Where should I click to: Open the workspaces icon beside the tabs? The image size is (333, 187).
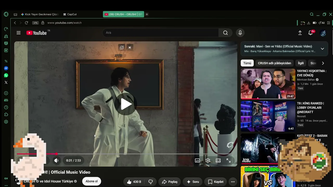pos(15,14)
